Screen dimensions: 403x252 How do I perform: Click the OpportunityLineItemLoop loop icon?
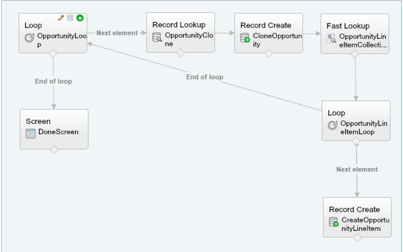[x=332, y=126]
